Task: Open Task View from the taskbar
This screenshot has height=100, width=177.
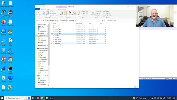Action: pos(33,98)
